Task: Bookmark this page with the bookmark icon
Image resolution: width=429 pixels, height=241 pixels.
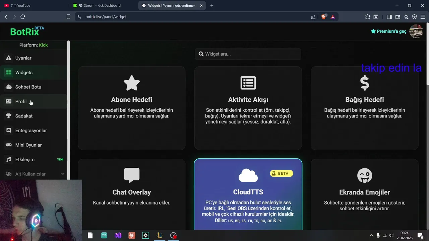Action: (68, 17)
